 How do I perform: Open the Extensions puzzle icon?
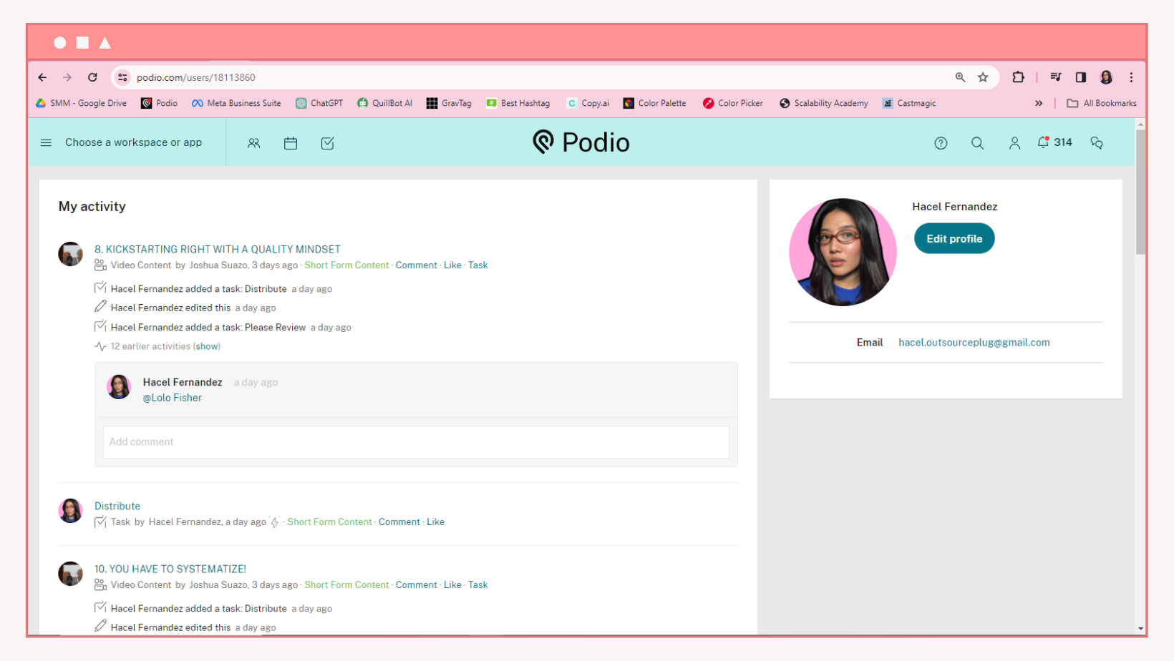click(1018, 77)
